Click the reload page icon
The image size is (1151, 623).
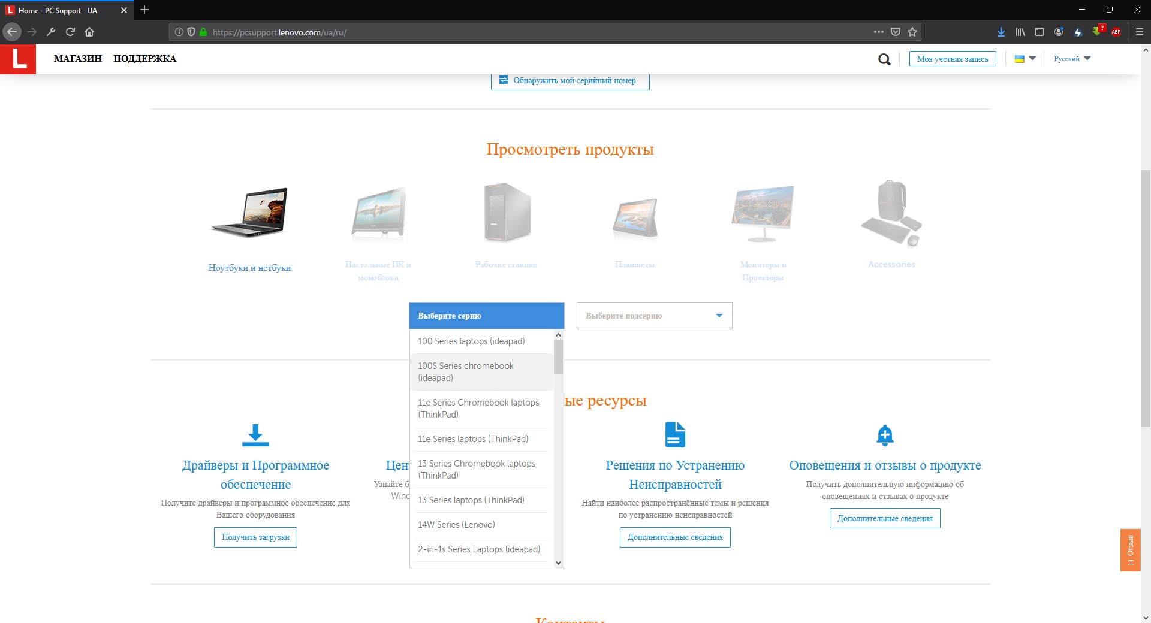[x=70, y=32]
